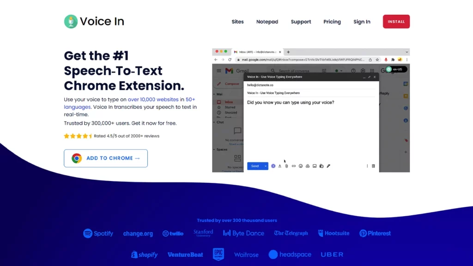Toggle the bookmark star in address bar
Screen dimensions: 473x266
click(377, 60)
